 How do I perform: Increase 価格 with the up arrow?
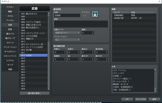(x=93, y=32)
